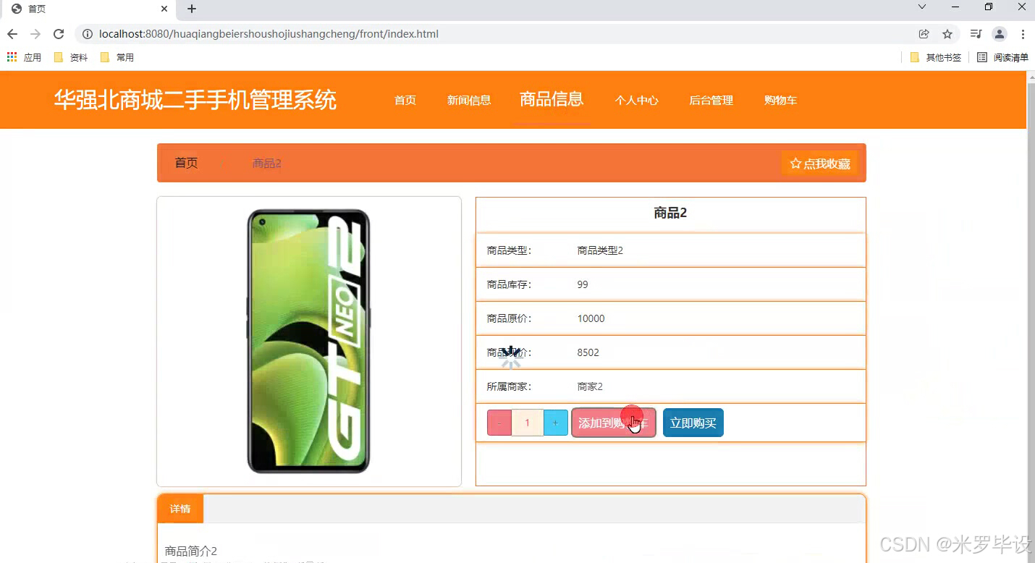
Task: Click the stock value 99
Action: (583, 284)
